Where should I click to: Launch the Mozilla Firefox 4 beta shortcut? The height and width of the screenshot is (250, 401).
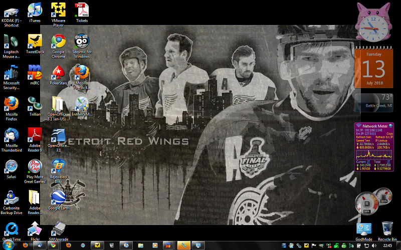pyautogui.click(x=82, y=77)
